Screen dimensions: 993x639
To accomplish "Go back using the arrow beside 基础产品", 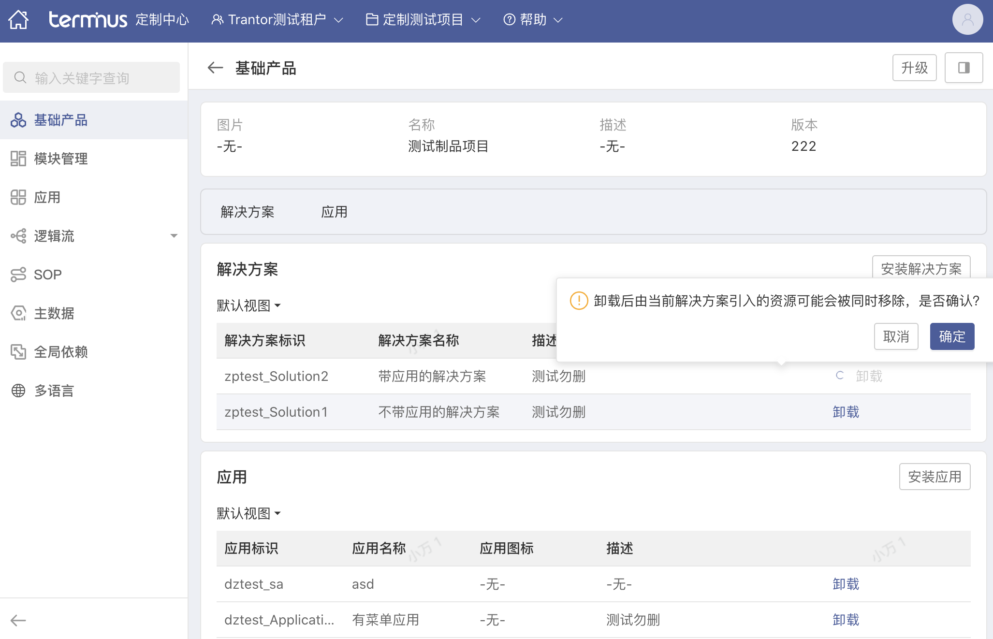I will (x=215, y=68).
